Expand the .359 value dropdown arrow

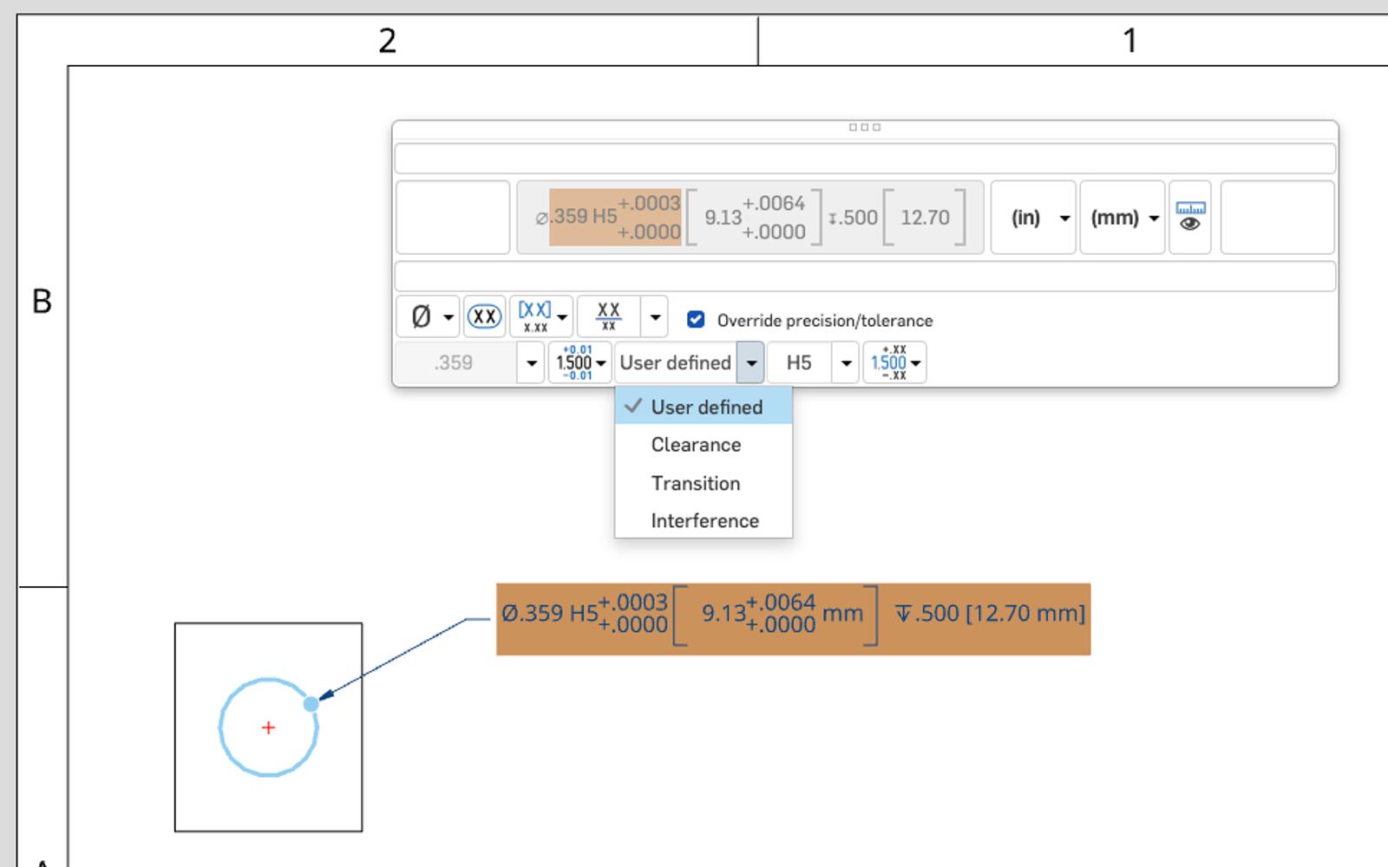[x=531, y=363]
